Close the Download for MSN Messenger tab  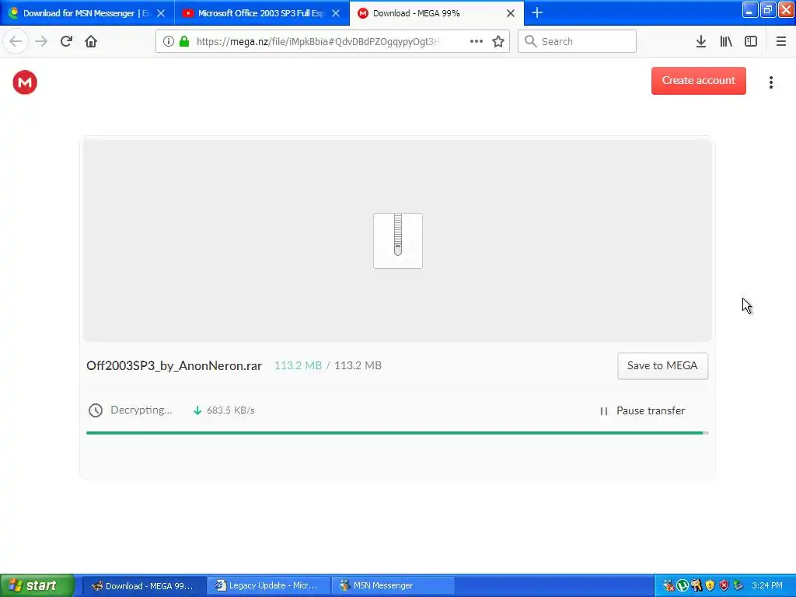pos(161,13)
